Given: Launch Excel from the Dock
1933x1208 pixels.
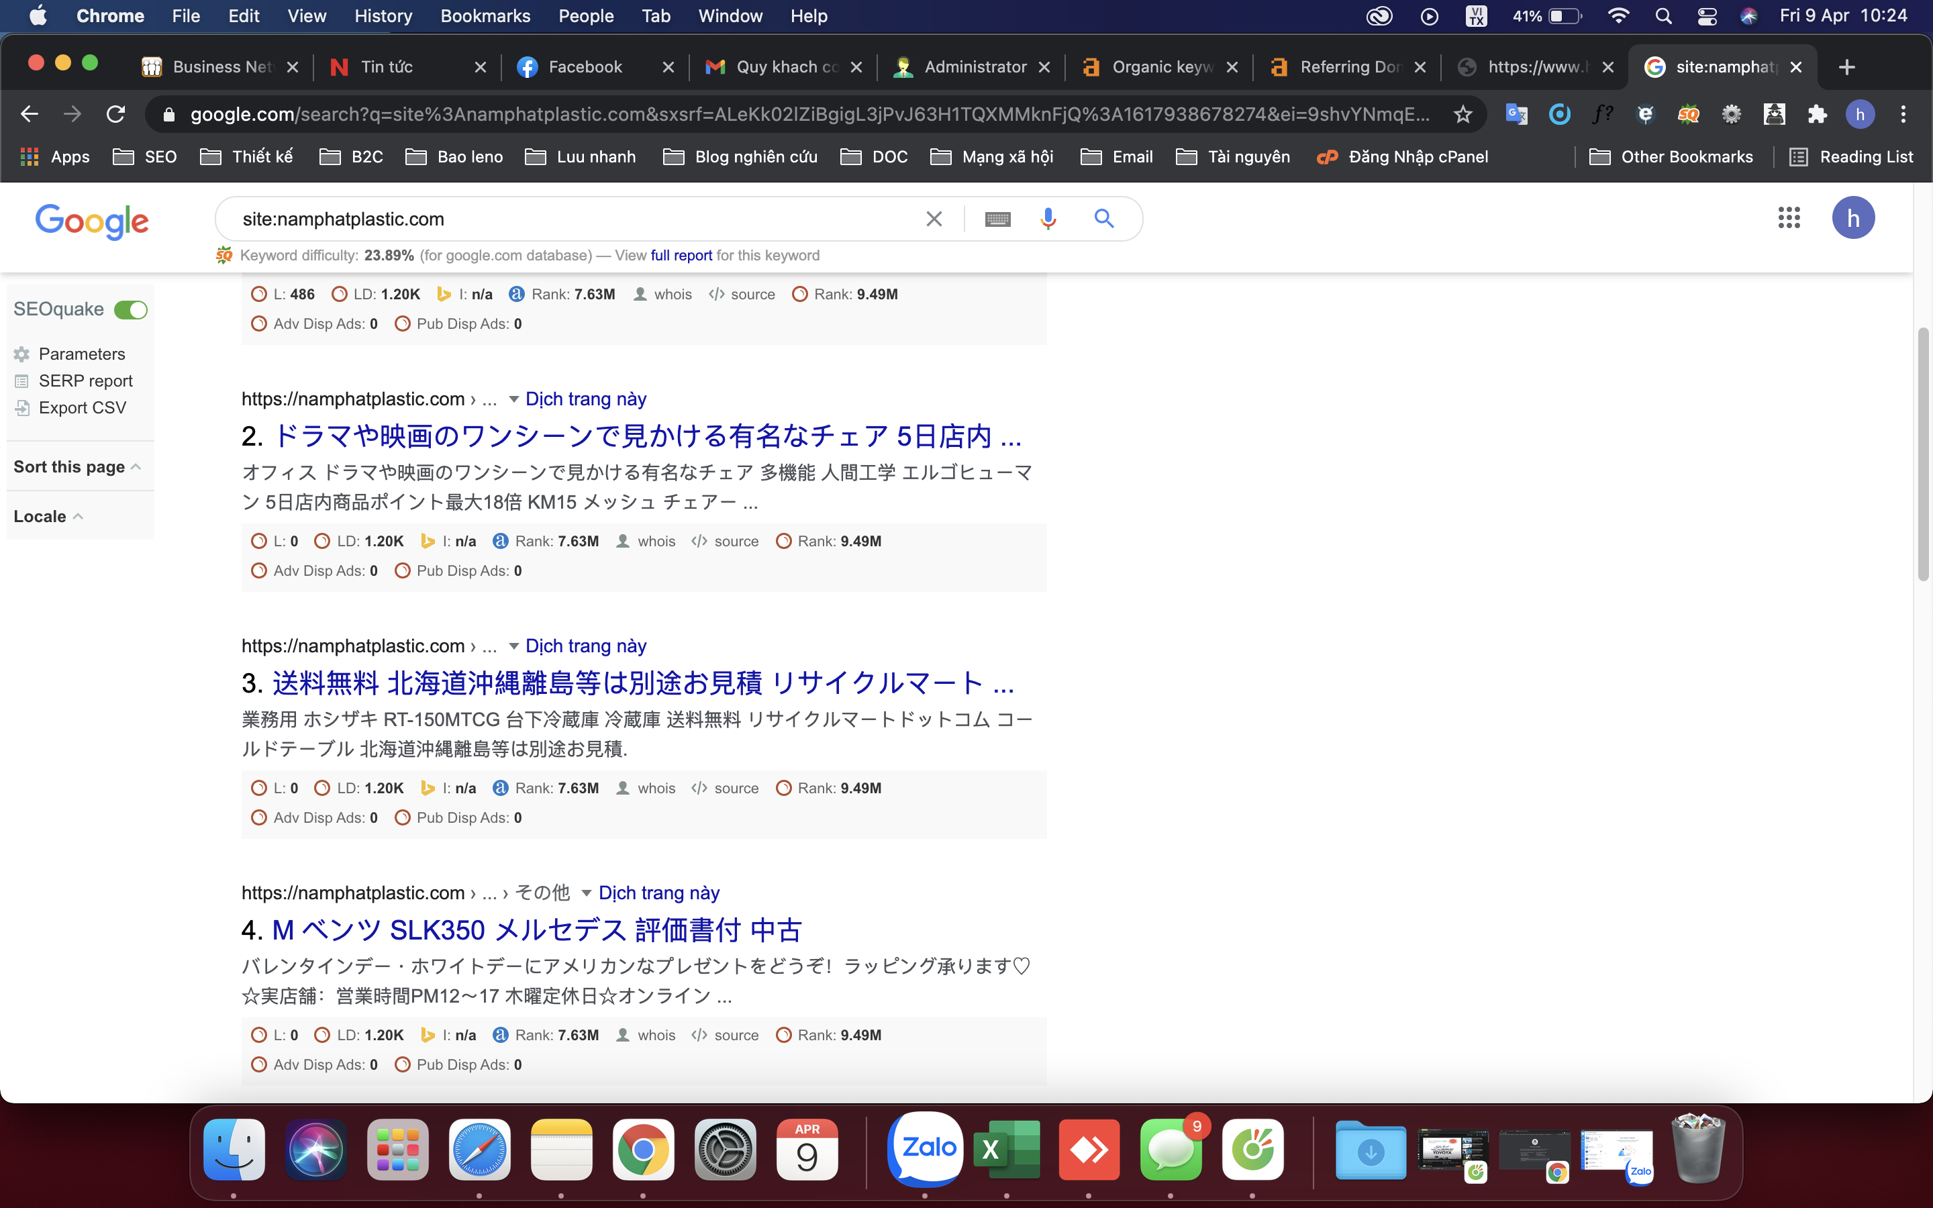Looking at the screenshot, I should click(1007, 1149).
